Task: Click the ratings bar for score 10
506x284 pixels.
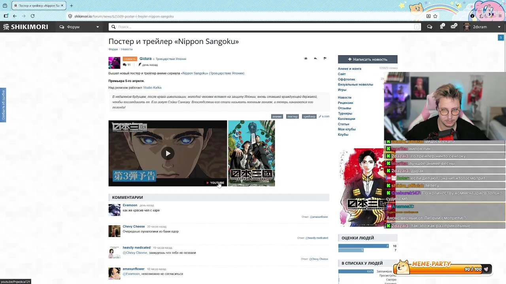Action: [364, 246]
